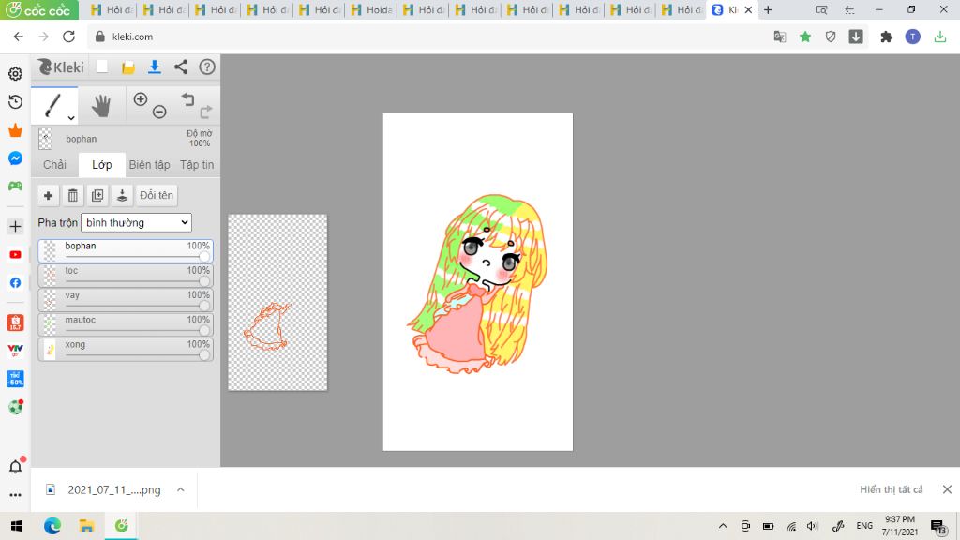Show hidden system tray icons

pyautogui.click(x=723, y=526)
